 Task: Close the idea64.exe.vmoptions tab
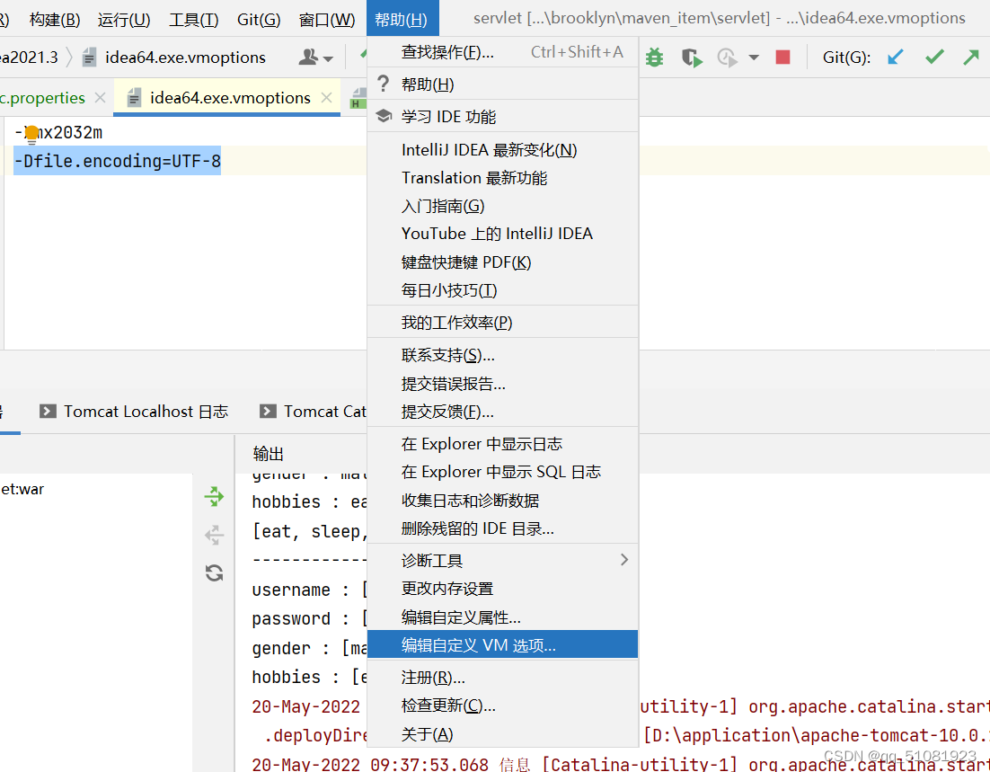coord(326,98)
